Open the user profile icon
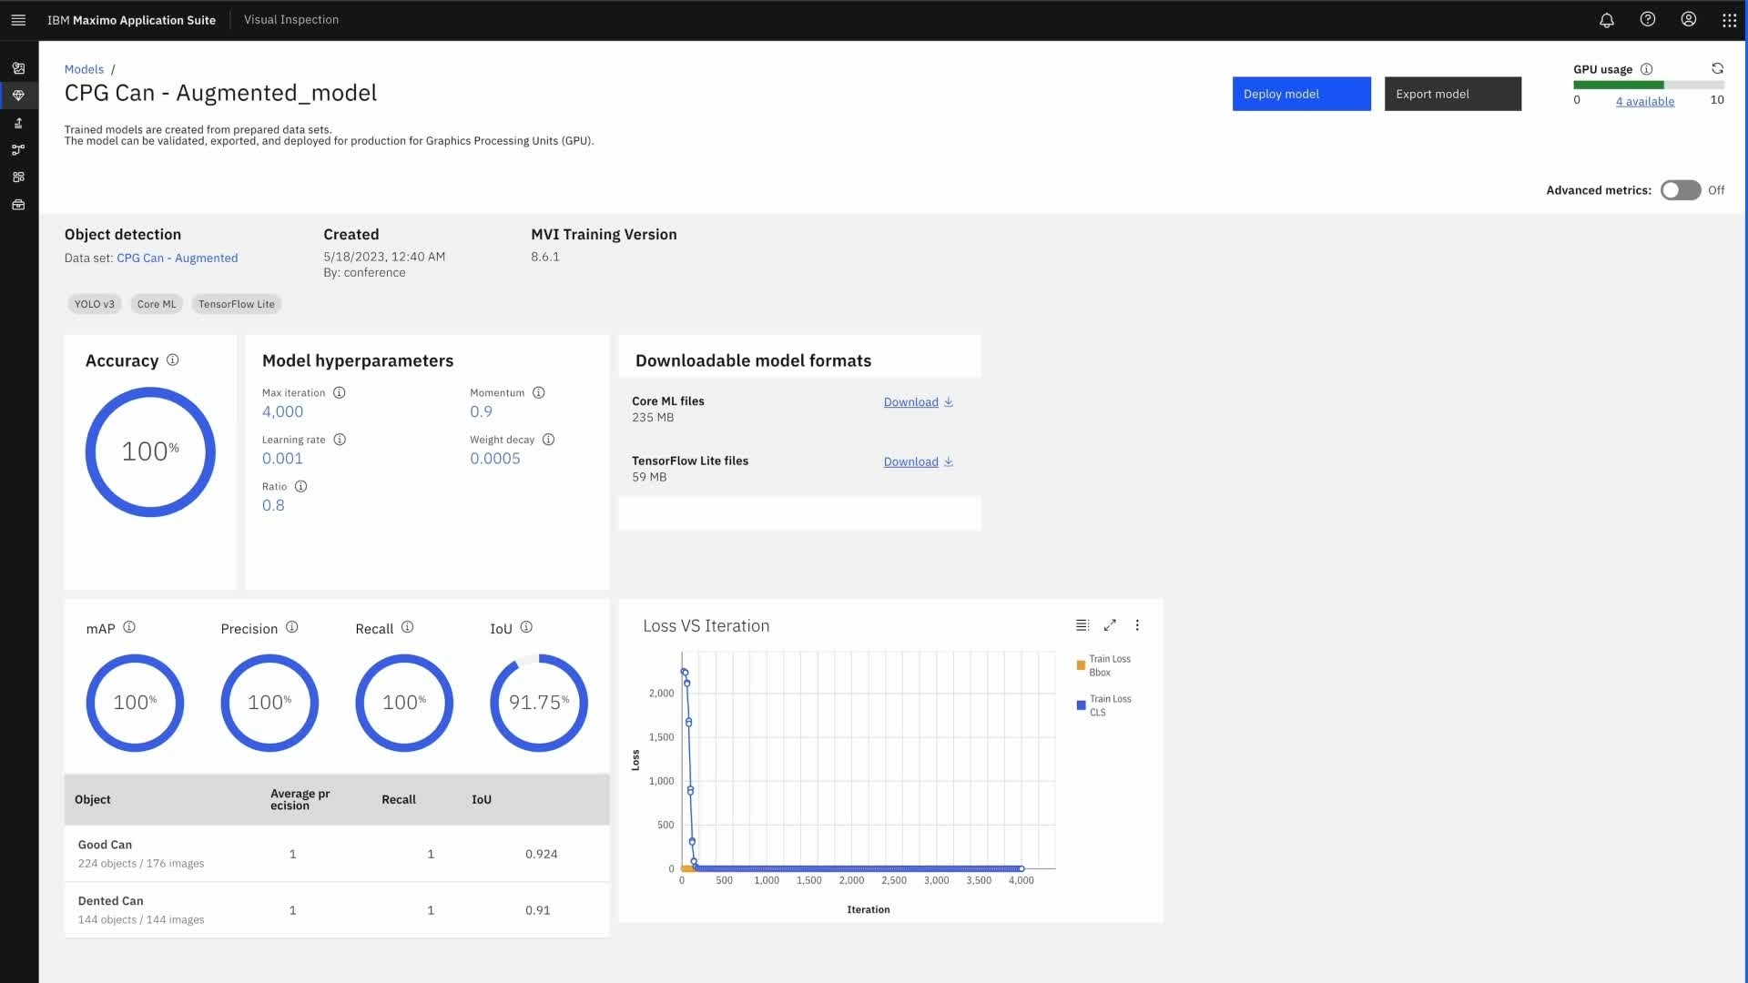This screenshot has height=983, width=1748. tap(1689, 19)
